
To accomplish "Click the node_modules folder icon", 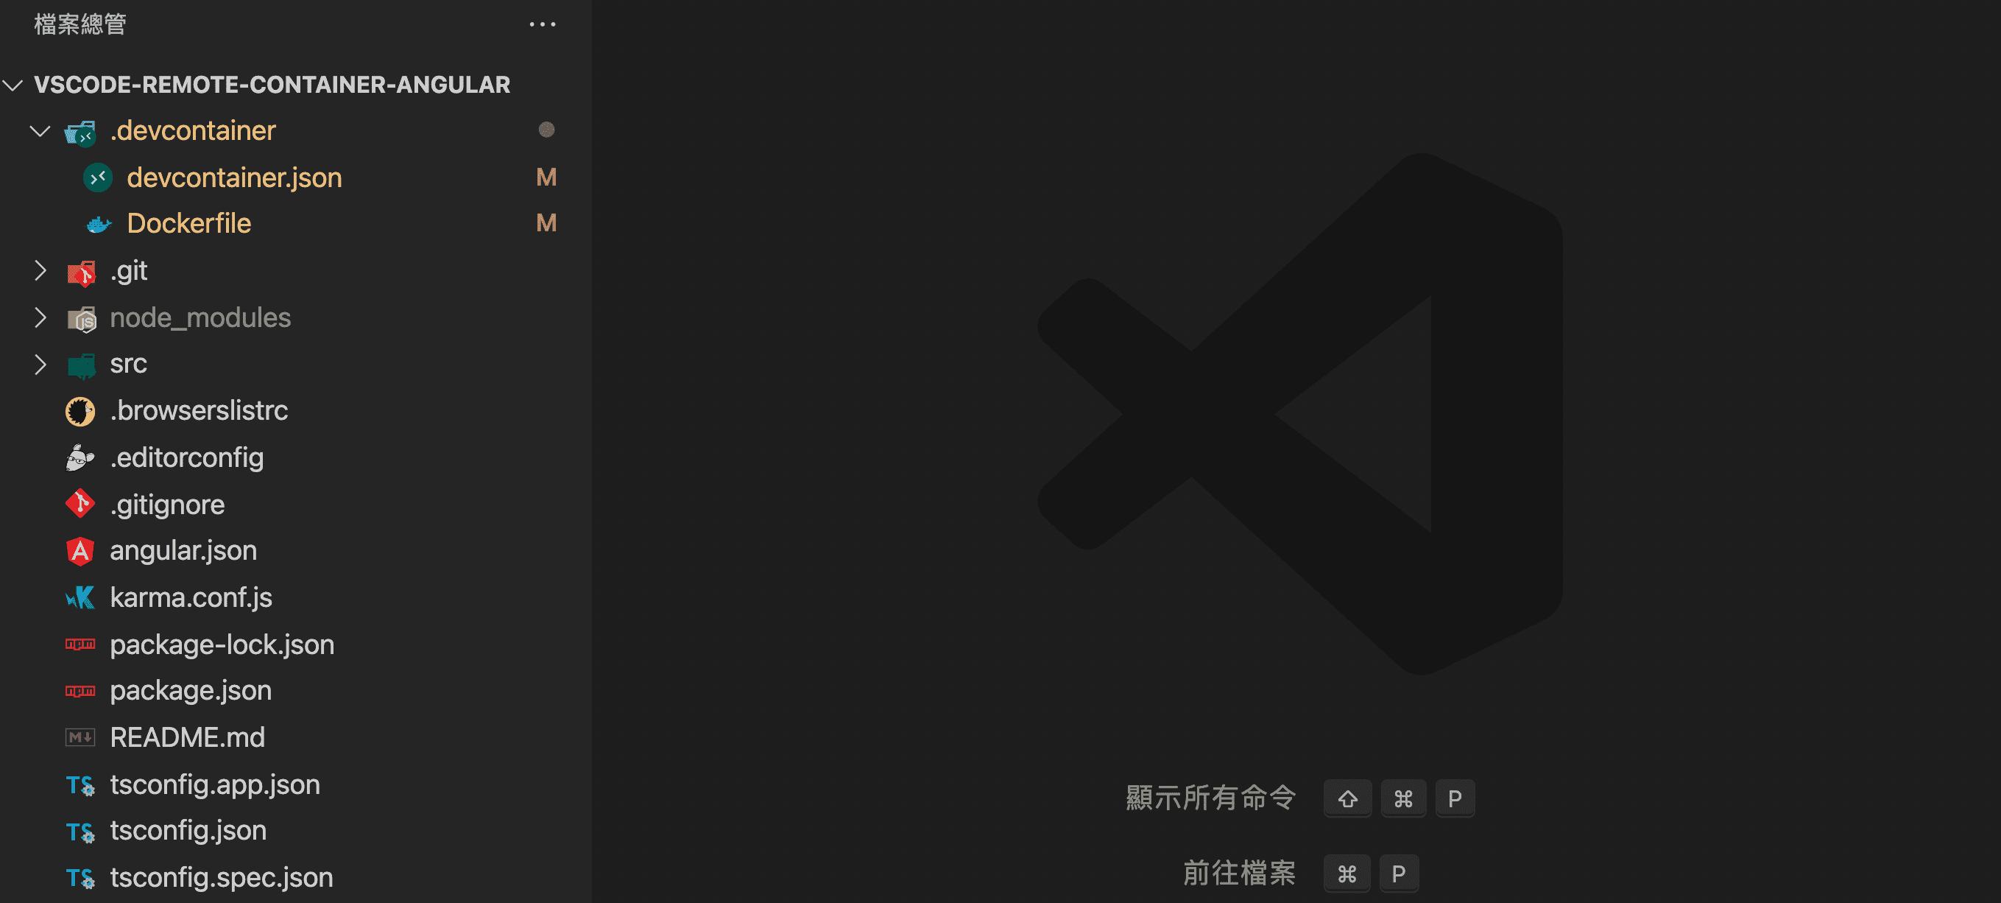I will (81, 319).
